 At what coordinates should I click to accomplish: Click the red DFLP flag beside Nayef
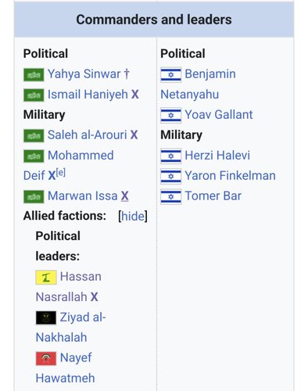tap(46, 359)
